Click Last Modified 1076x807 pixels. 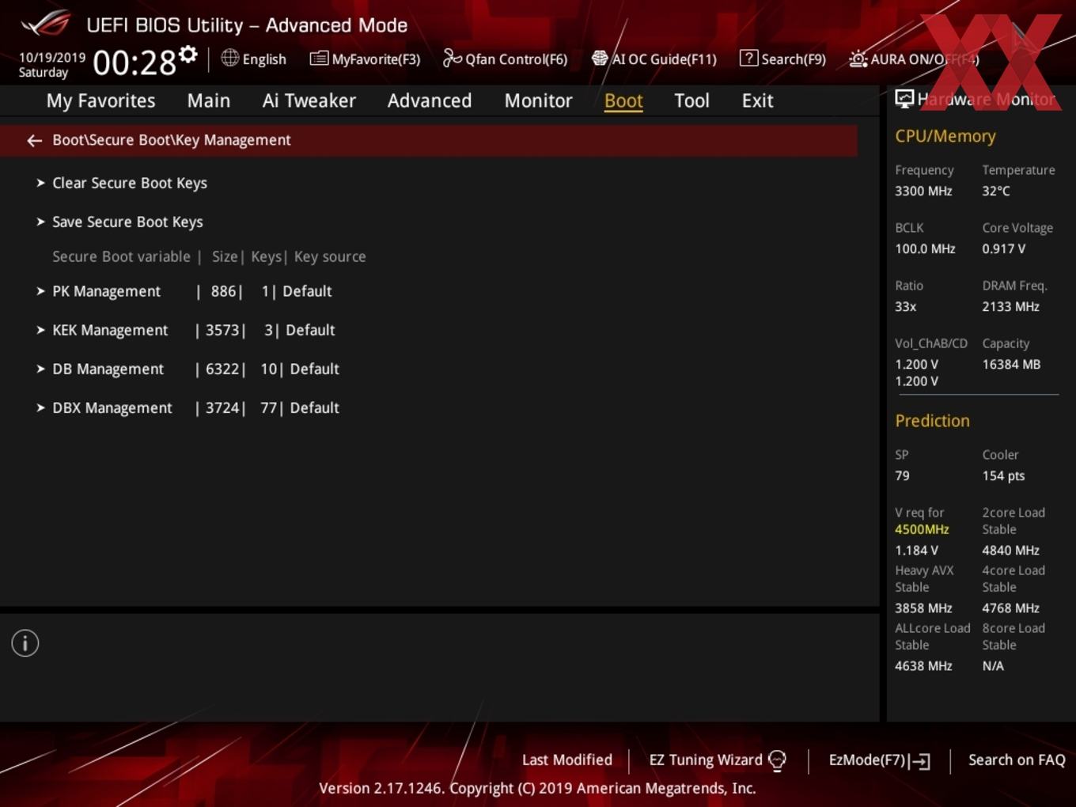point(567,760)
